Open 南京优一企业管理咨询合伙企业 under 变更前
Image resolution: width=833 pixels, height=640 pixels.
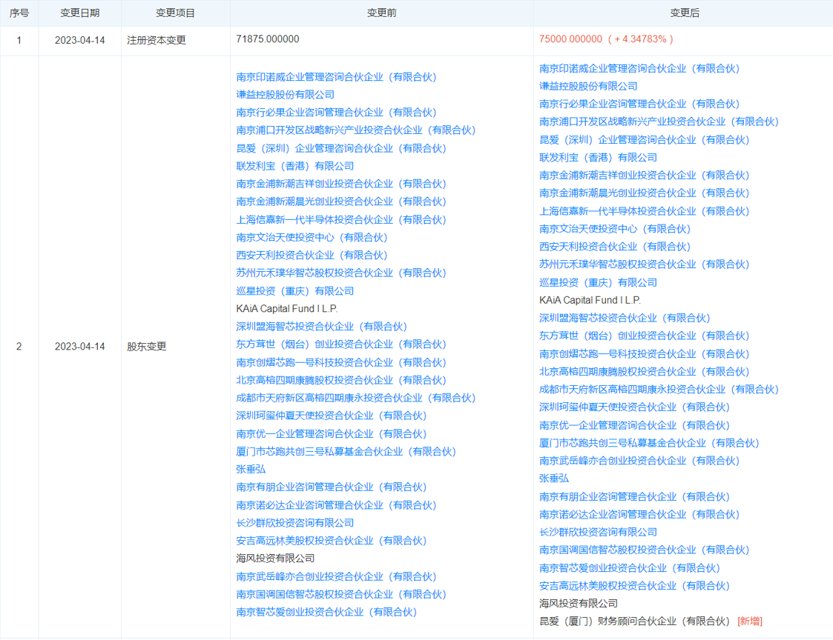[332, 433]
